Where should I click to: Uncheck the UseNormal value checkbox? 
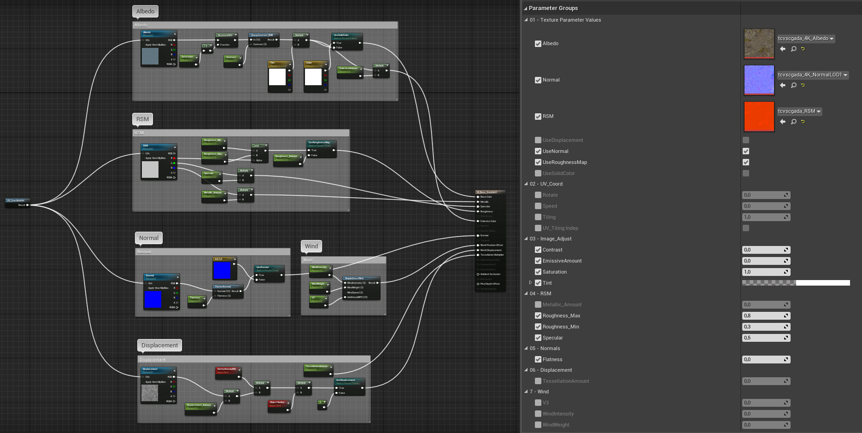point(746,151)
